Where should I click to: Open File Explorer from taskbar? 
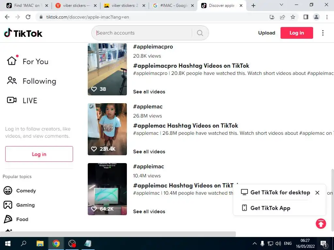tap(40, 243)
